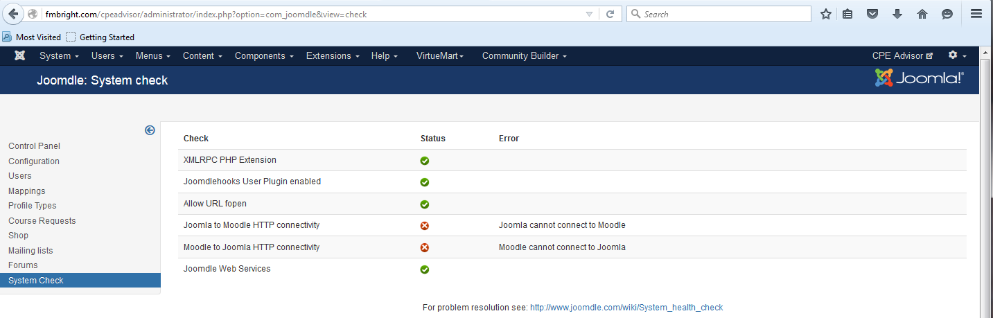The width and height of the screenshot is (993, 318).
Task: Click the bookmark star icon
Action: [x=825, y=14]
